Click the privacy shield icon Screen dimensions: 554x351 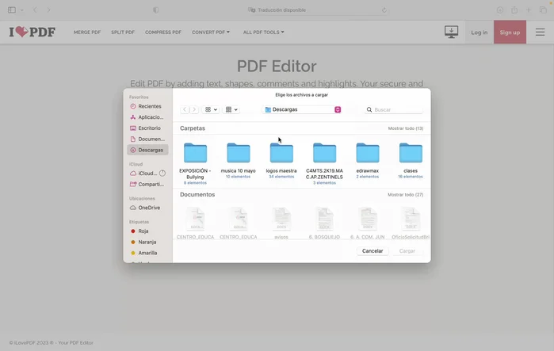coord(156,10)
